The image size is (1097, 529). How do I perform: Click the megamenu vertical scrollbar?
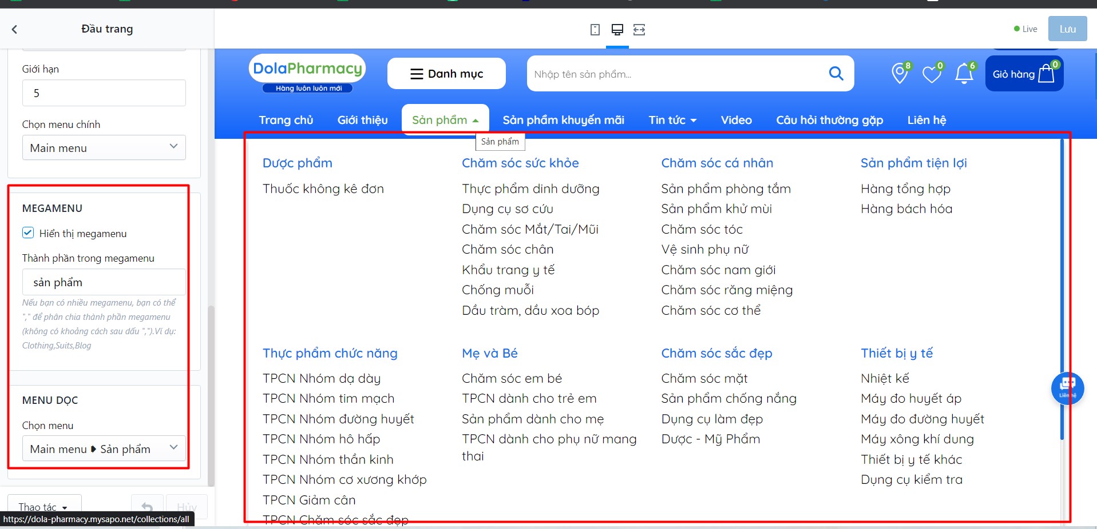coord(1062,288)
